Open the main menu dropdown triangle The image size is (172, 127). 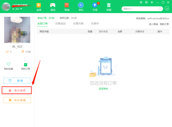(152, 2)
